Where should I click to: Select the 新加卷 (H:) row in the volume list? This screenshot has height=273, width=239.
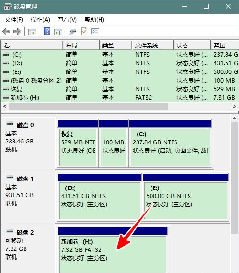tap(120, 98)
